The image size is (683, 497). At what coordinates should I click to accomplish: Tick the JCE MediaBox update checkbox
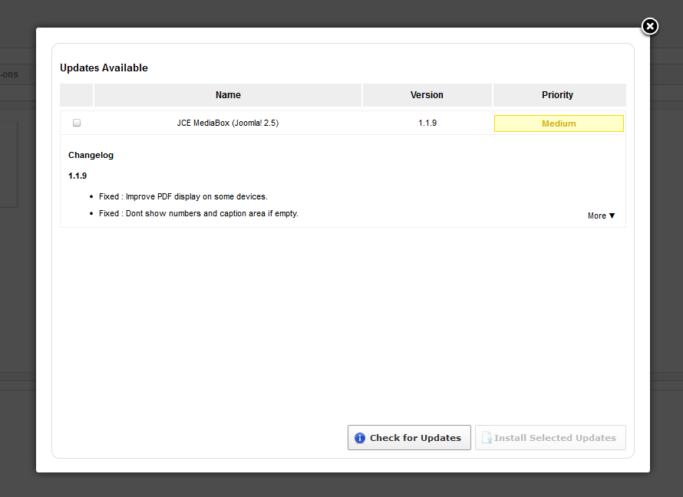[x=77, y=123]
